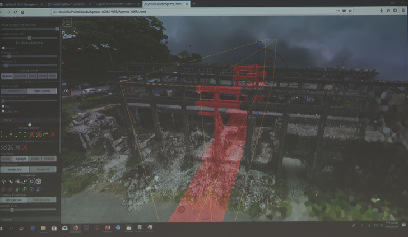Select Inside All clip method
The image size is (408, 237).
(43, 169)
